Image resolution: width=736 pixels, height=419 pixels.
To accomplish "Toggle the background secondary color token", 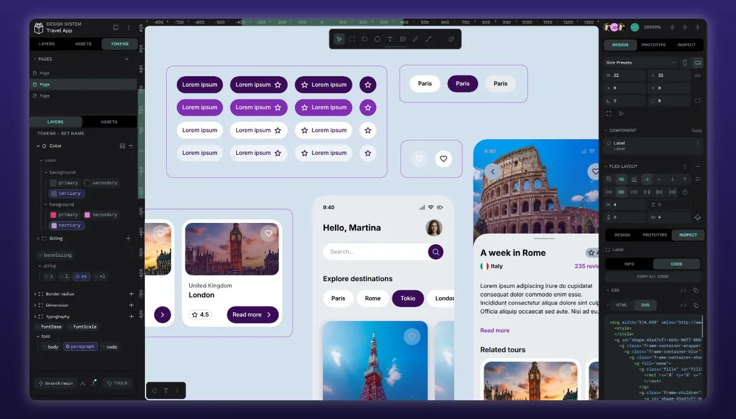I will 101,183.
